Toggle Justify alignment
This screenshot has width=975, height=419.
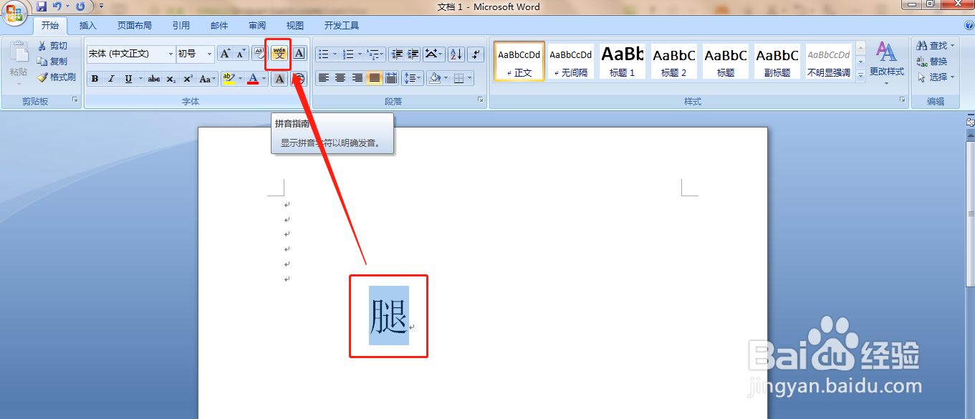[374, 78]
